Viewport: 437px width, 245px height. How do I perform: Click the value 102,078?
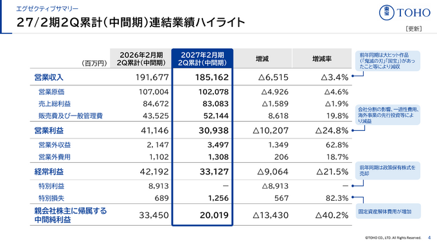[213, 92]
